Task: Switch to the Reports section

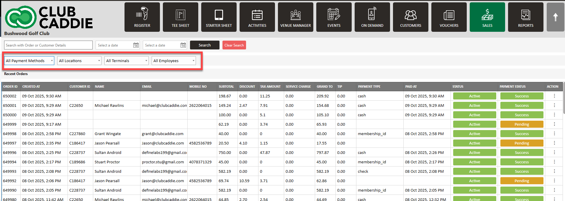Action: pyautogui.click(x=526, y=17)
